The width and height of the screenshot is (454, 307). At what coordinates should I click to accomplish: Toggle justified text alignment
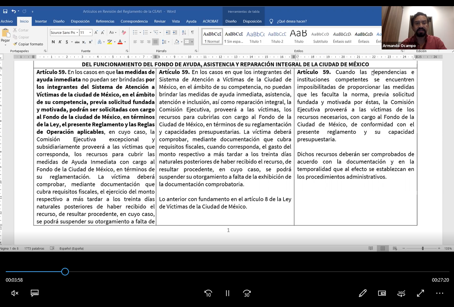coord(156,42)
